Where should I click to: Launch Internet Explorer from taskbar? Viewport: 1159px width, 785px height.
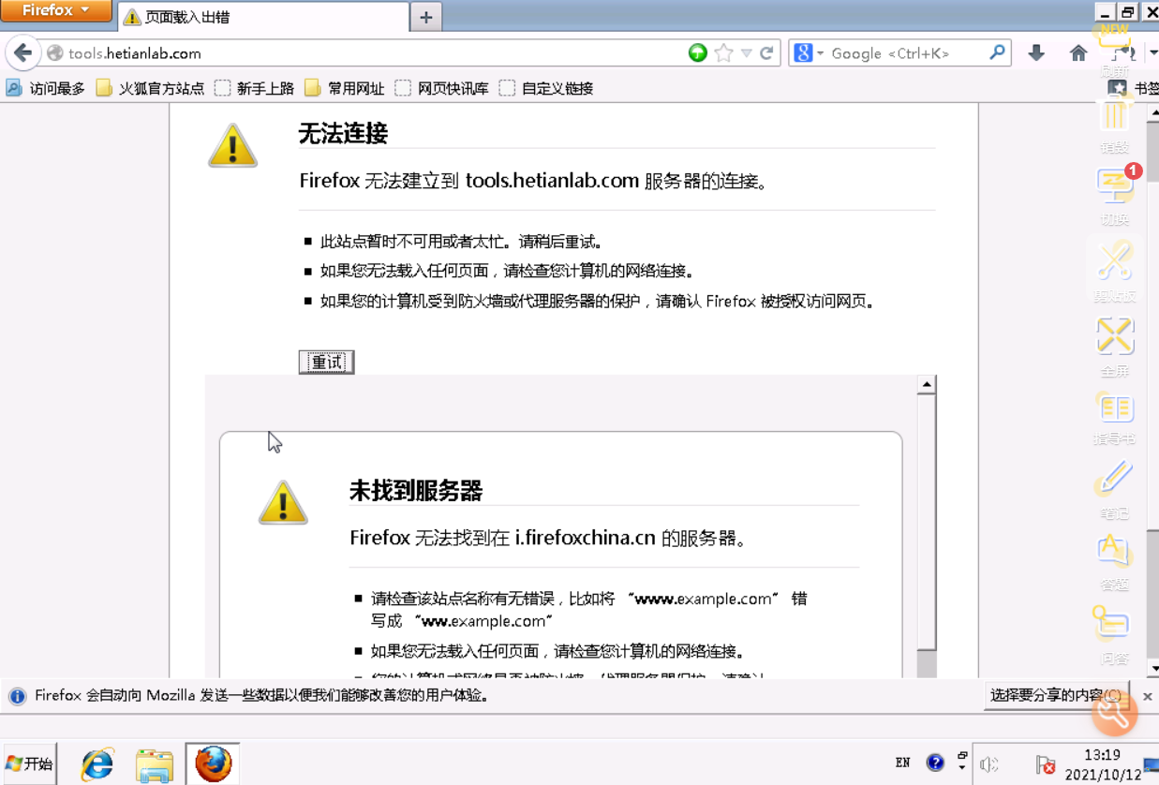click(x=97, y=764)
